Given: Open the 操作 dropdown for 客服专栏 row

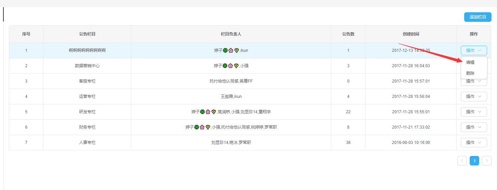Looking at the screenshot, I should (x=474, y=82).
